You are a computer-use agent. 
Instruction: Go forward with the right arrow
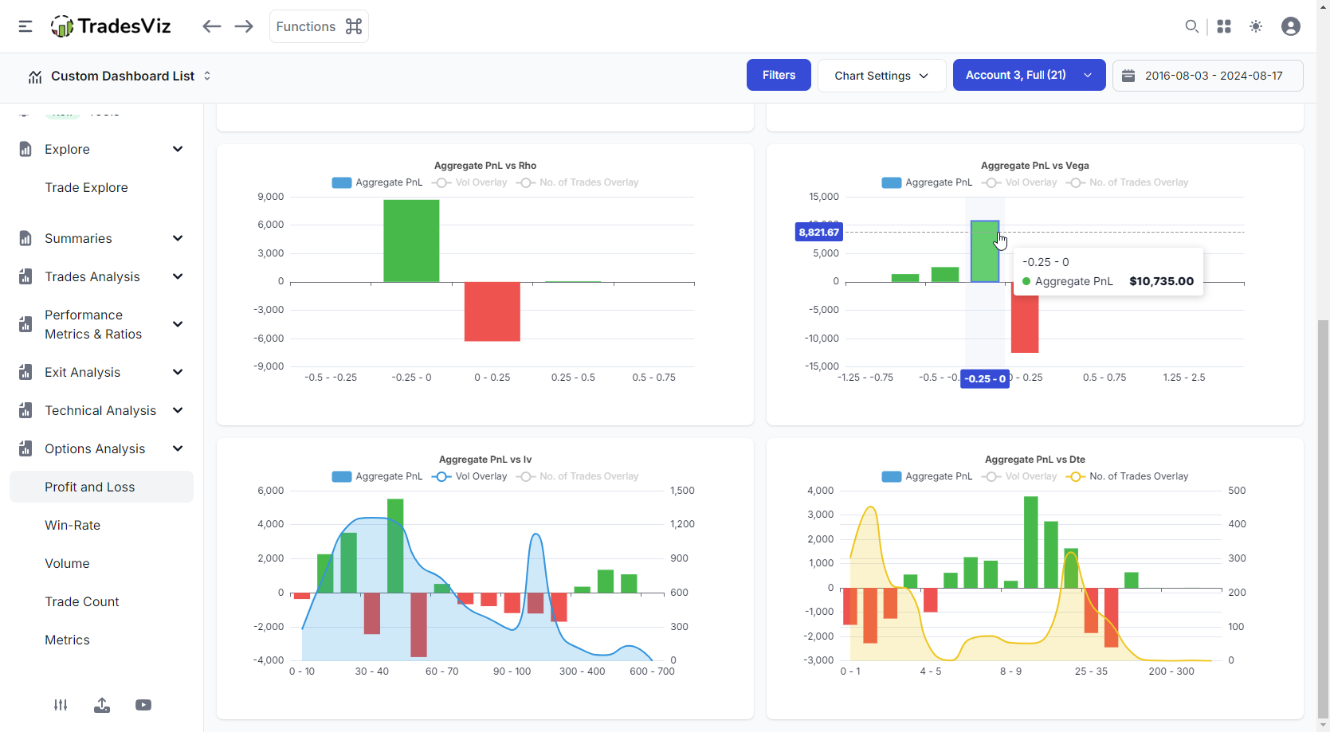pyautogui.click(x=244, y=26)
